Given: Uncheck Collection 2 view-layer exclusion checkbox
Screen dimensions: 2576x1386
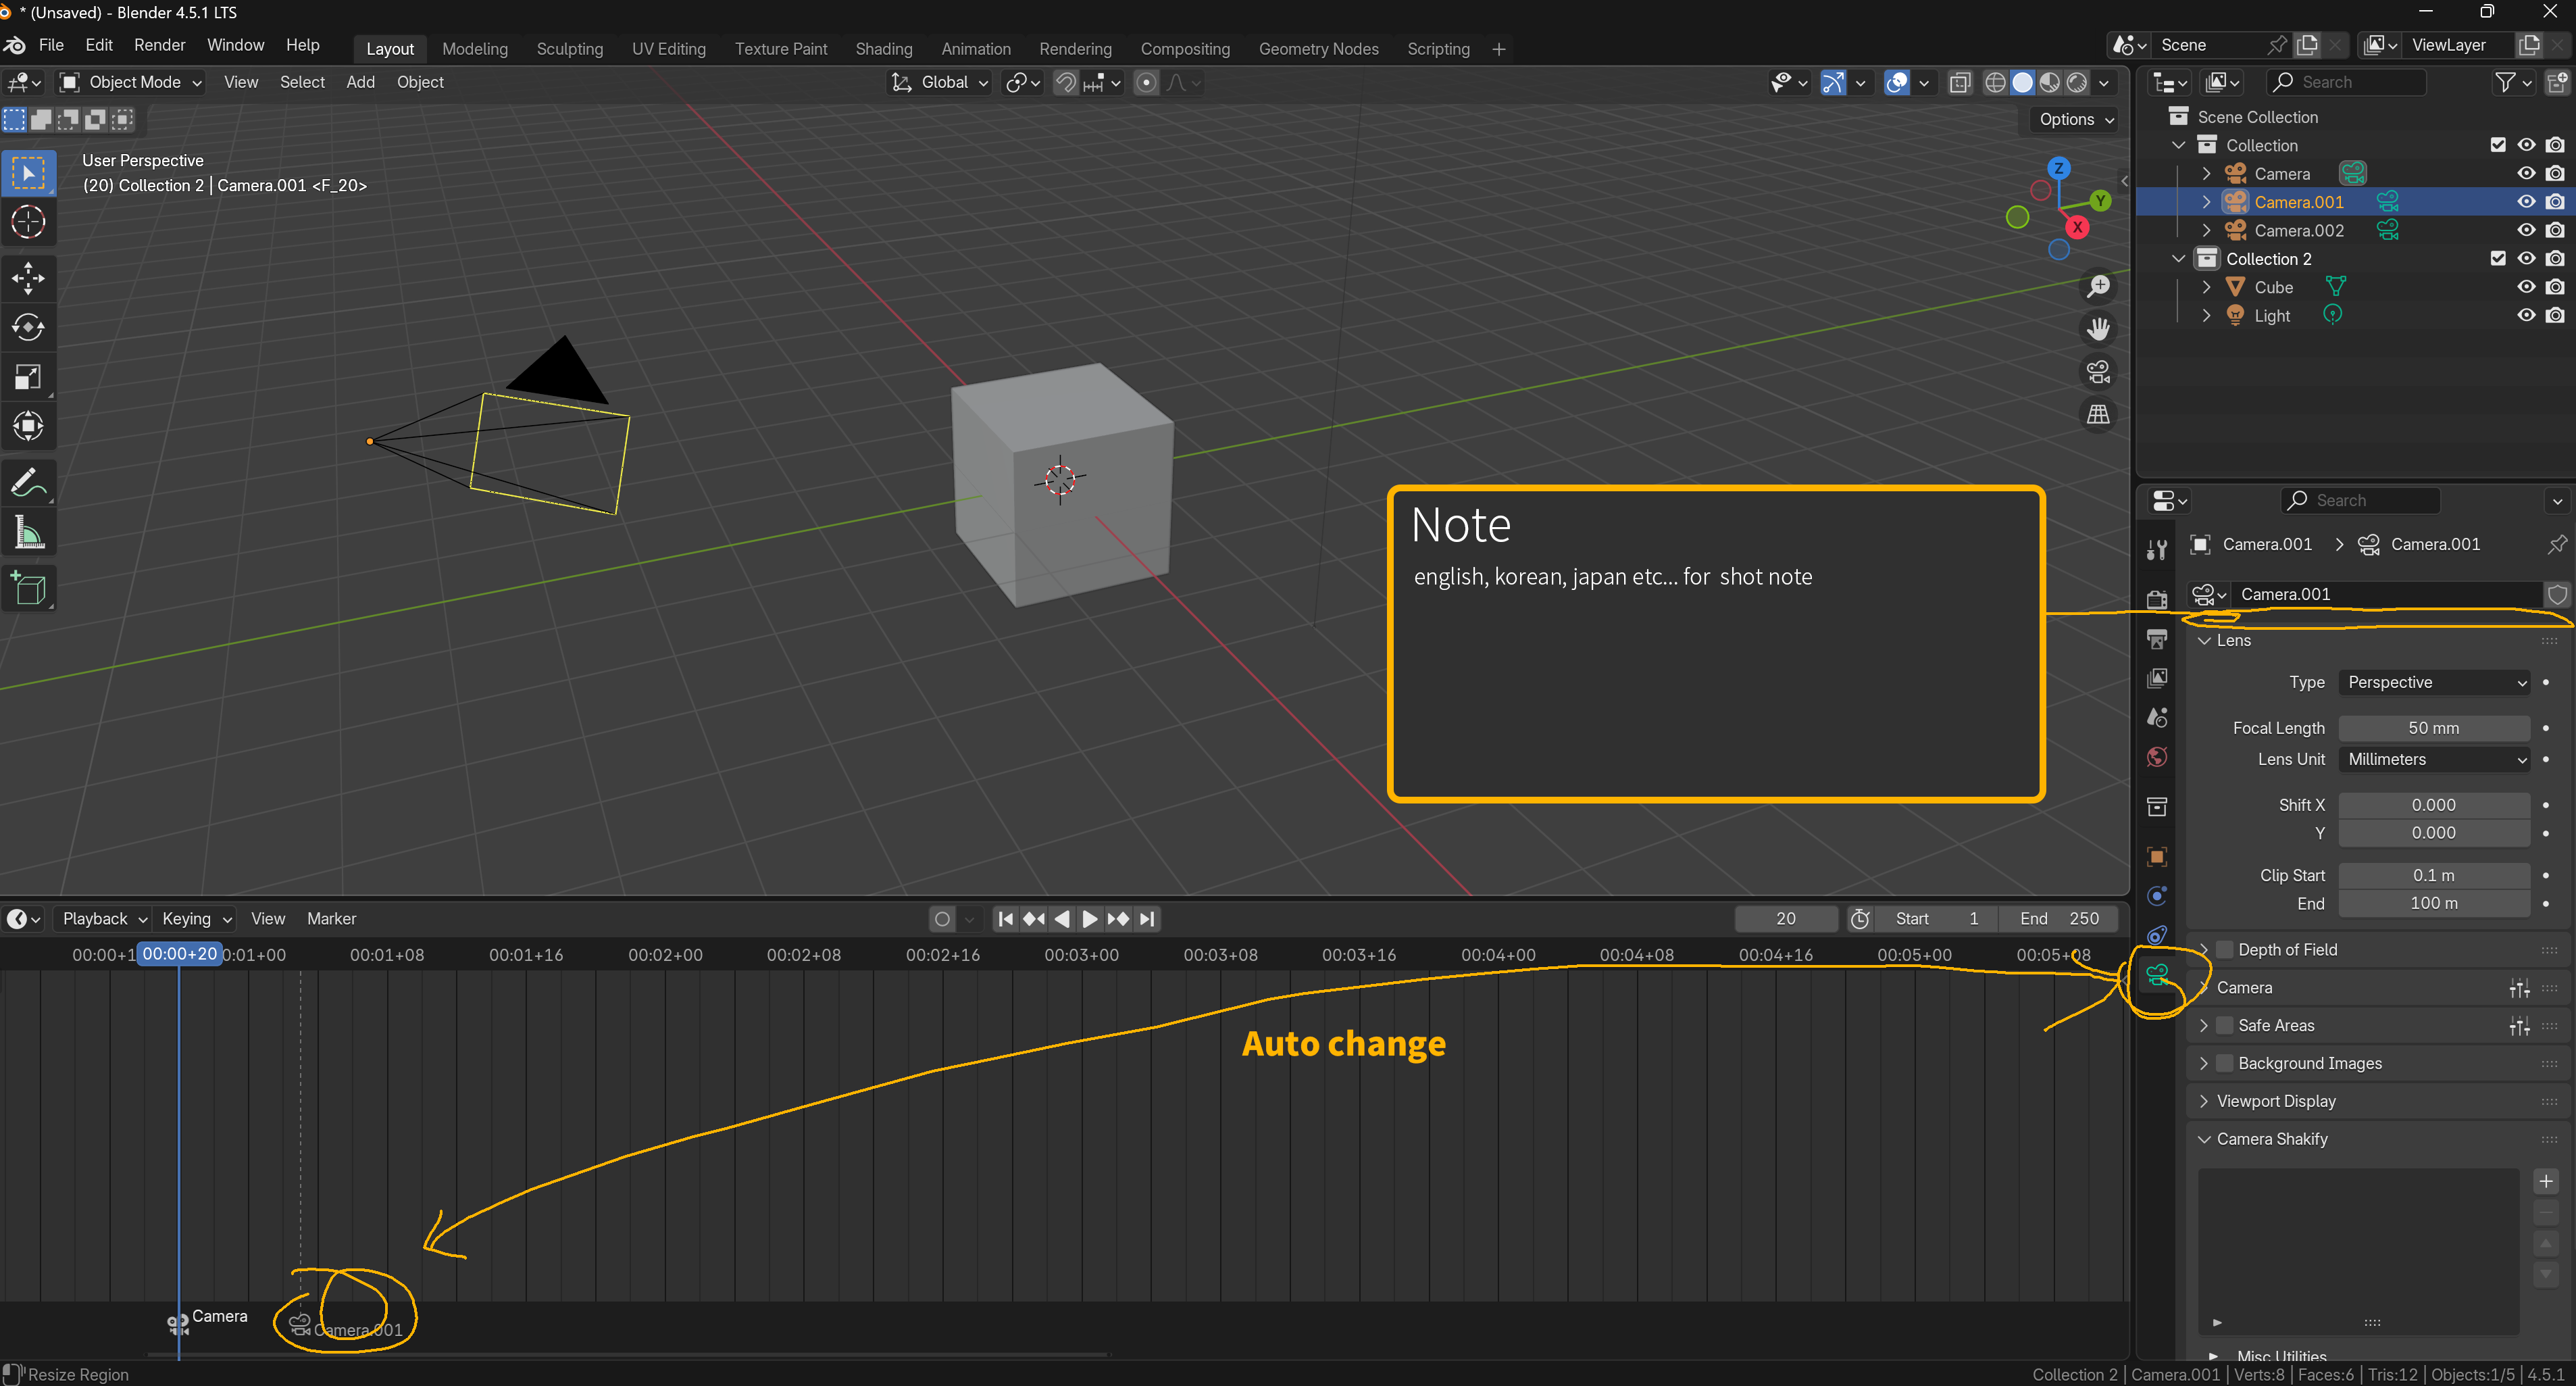Looking at the screenshot, I should coord(2498,259).
